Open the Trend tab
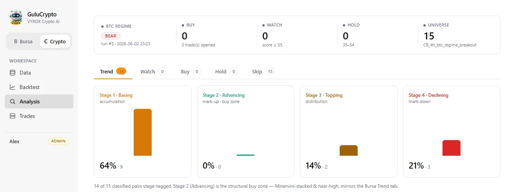The image size is (516, 192). (x=113, y=71)
